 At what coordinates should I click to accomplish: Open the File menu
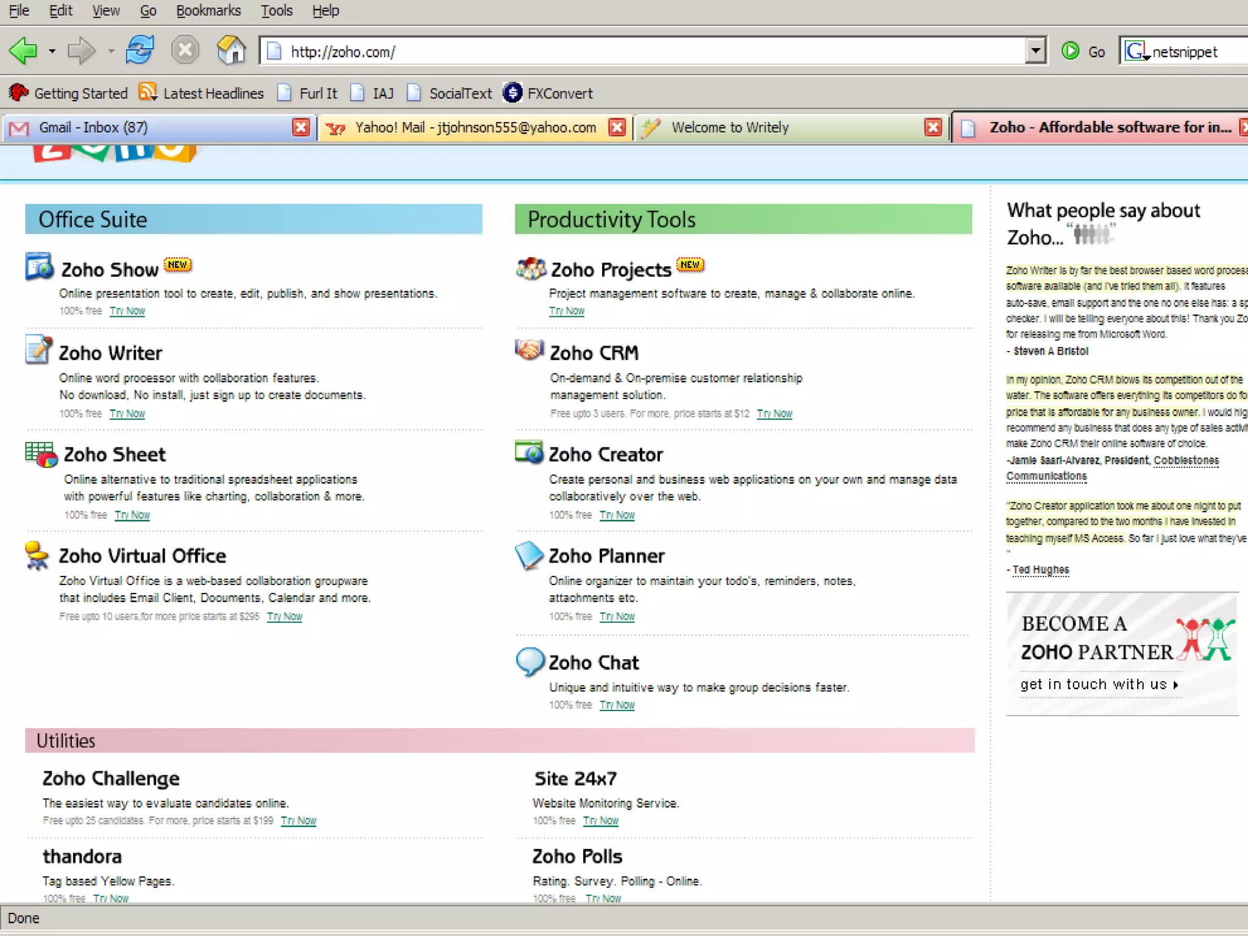[x=19, y=11]
